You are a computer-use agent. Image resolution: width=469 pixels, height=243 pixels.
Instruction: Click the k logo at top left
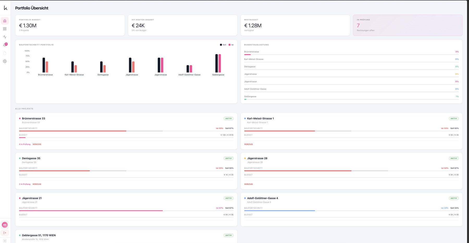[x=5, y=8]
